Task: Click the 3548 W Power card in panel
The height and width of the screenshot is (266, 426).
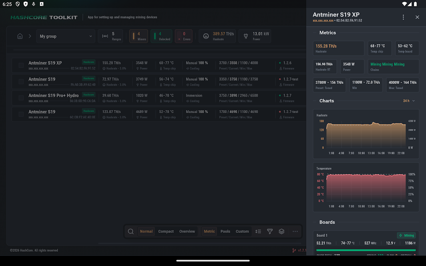Action: [x=352, y=66]
